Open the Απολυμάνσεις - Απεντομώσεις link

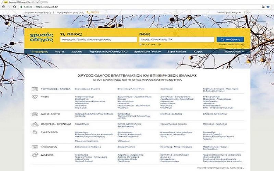176,132
